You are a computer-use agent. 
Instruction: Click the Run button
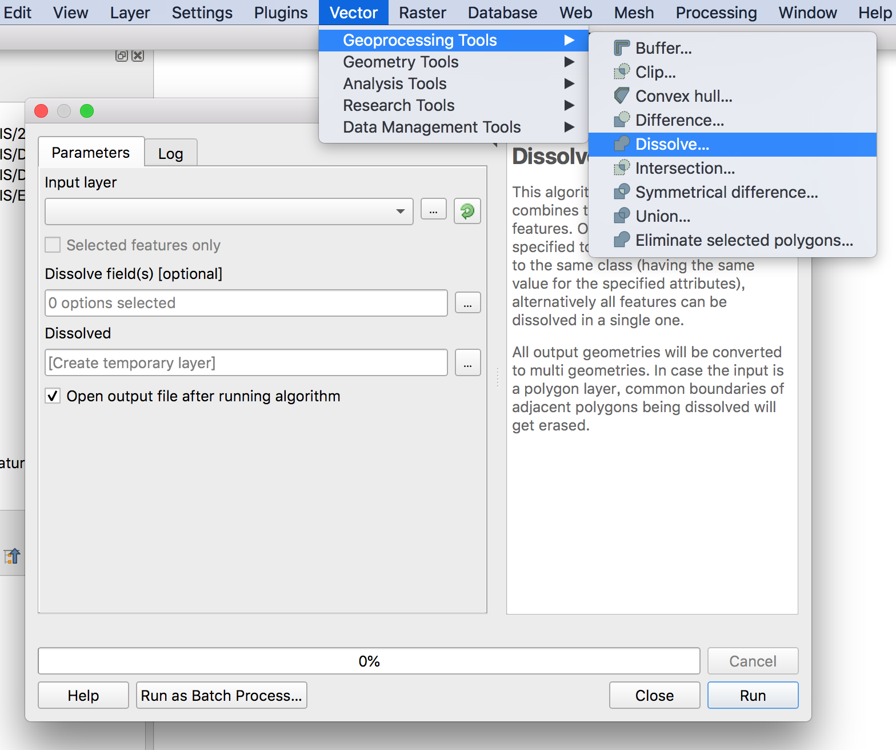(753, 695)
